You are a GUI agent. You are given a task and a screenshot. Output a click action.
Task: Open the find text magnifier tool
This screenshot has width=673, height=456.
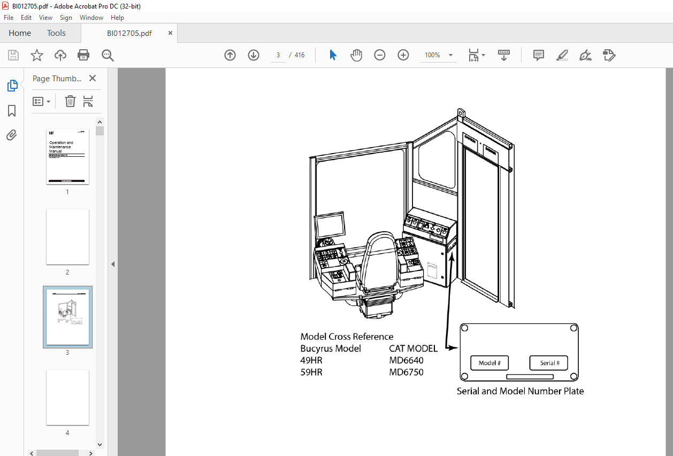click(108, 55)
